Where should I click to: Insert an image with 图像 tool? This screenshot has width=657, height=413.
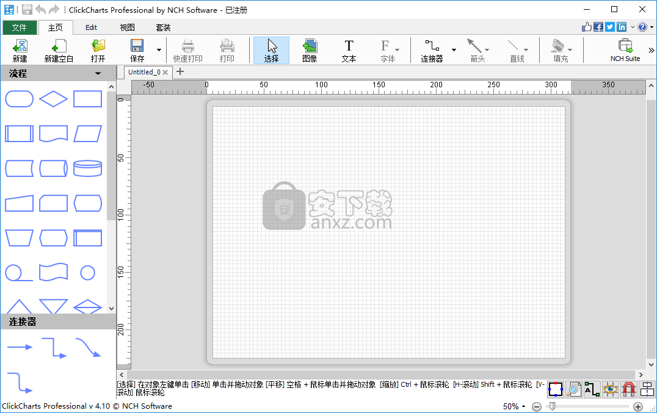point(310,50)
